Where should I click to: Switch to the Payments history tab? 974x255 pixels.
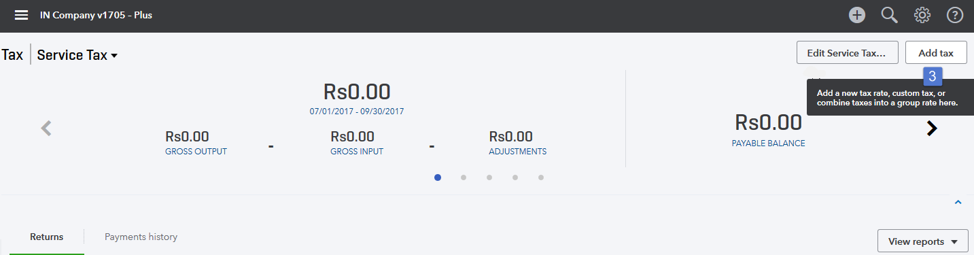tap(141, 237)
